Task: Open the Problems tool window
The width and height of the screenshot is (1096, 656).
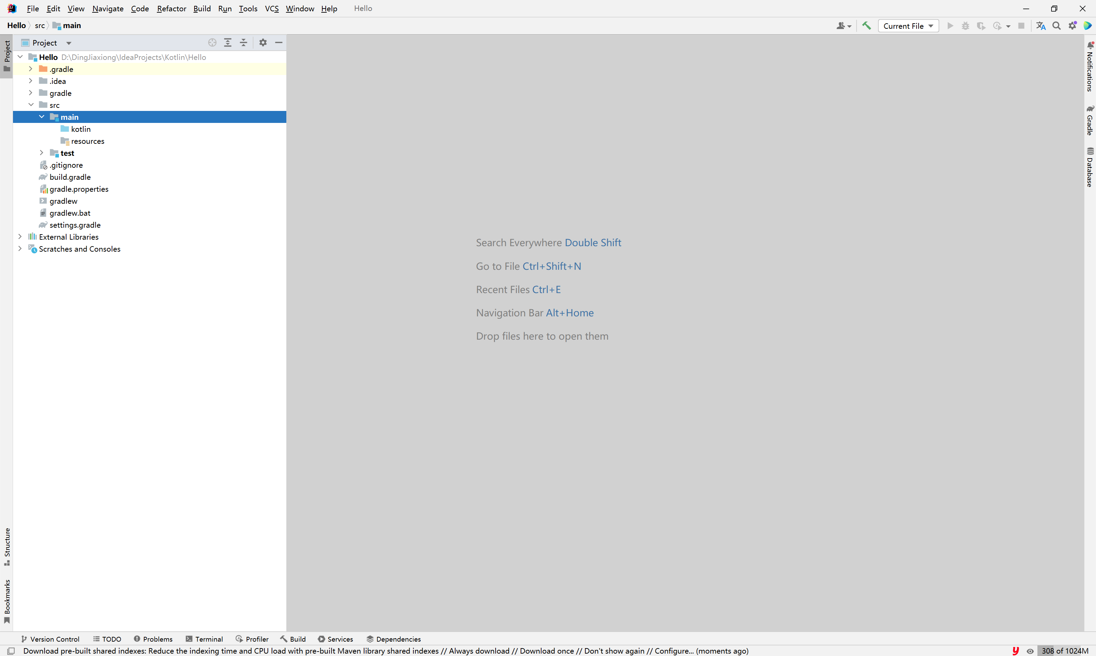Action: click(x=153, y=639)
